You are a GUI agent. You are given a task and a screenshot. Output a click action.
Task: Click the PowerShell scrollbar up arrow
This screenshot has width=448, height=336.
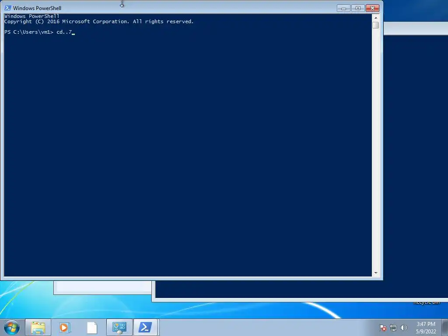pyautogui.click(x=376, y=17)
